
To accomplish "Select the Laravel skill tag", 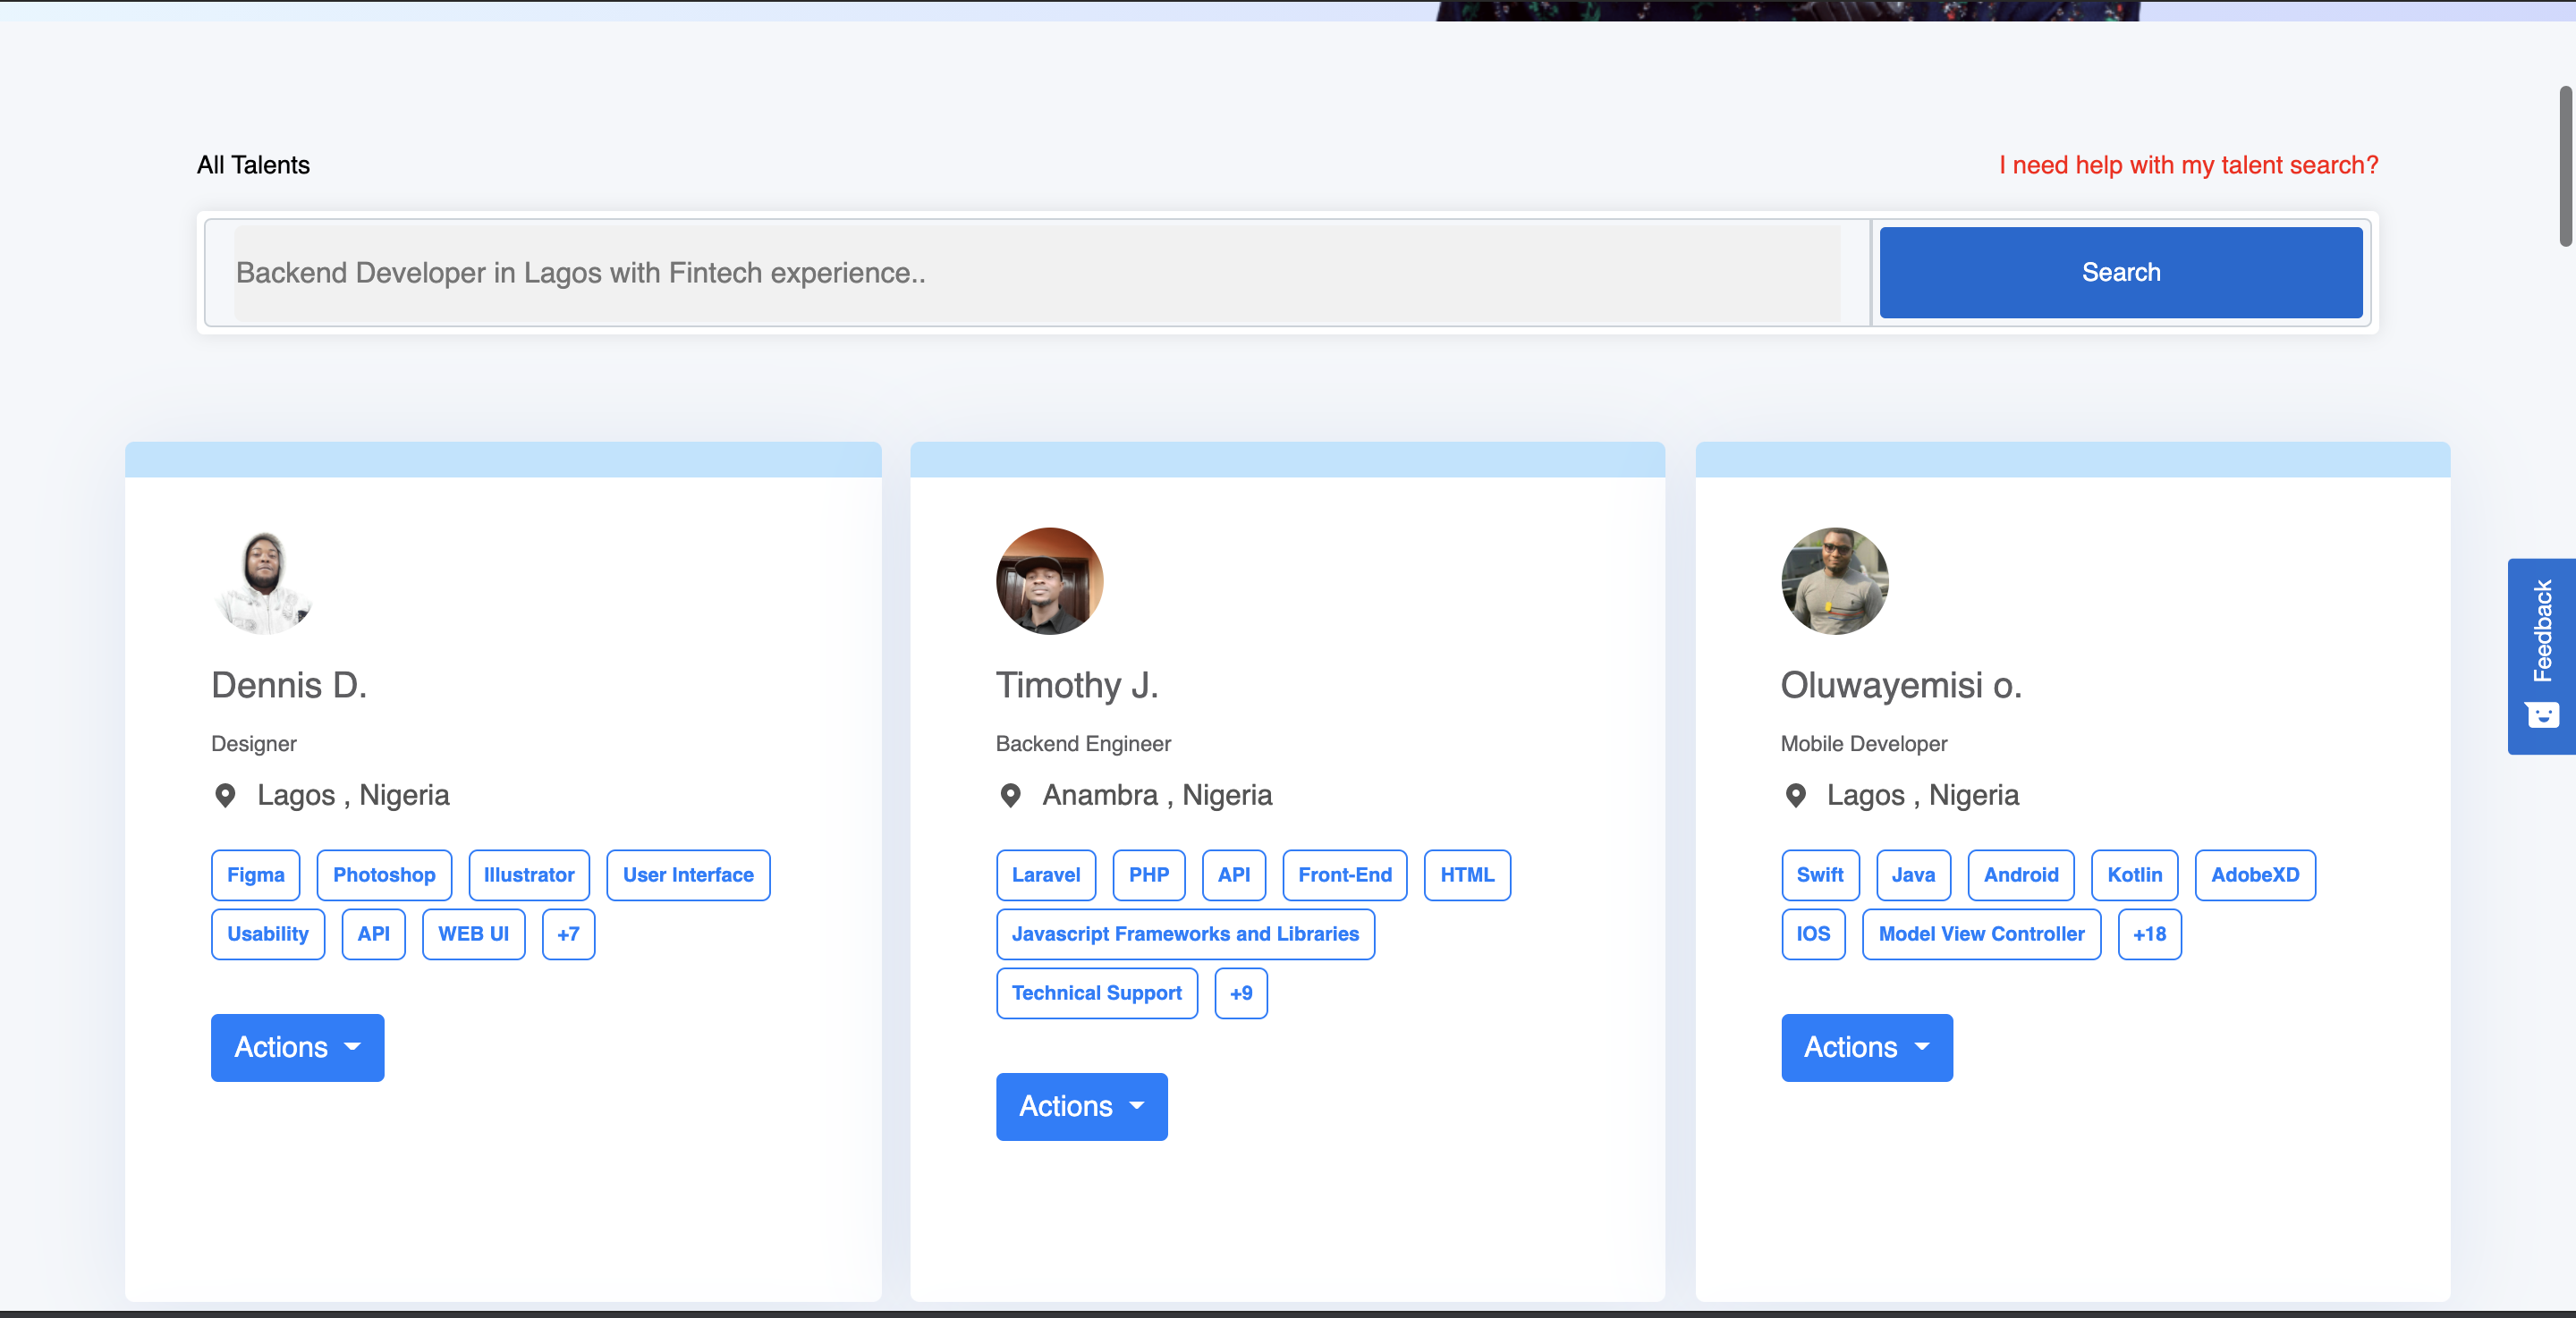I will (x=1046, y=874).
